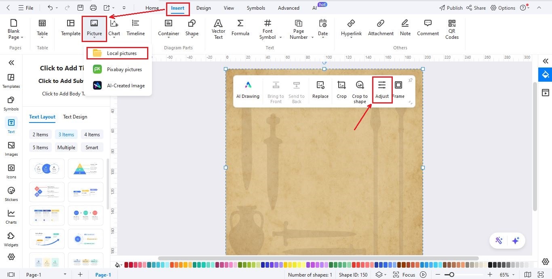Open the Undo history dropdown
This screenshot has width=552, height=279.
(57, 8)
